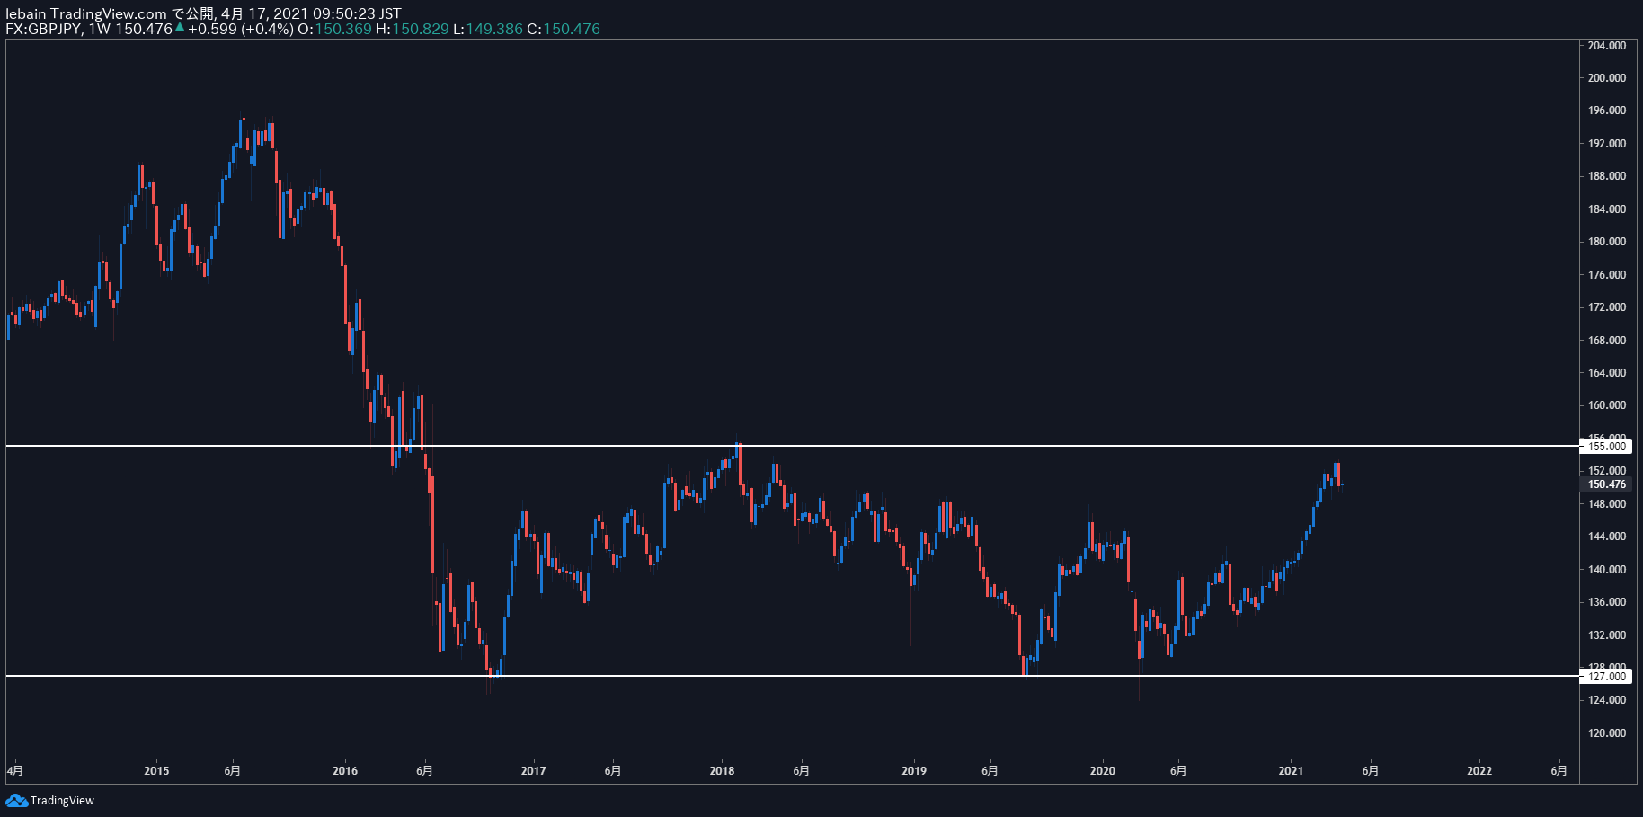The width and height of the screenshot is (1643, 817).
Task: Click the low value L:149.386
Action: click(487, 29)
